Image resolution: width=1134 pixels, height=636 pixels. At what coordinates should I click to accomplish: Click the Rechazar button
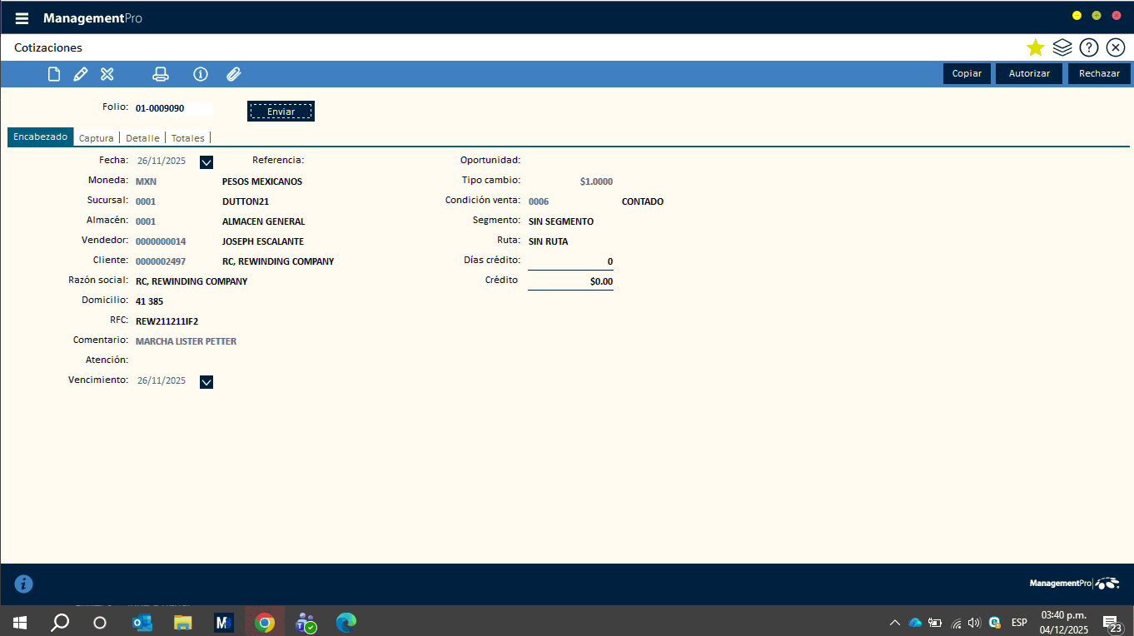1099,73
